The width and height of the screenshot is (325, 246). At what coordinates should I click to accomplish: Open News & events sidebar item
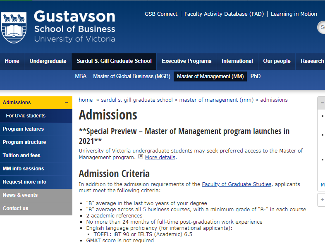coord(36,195)
